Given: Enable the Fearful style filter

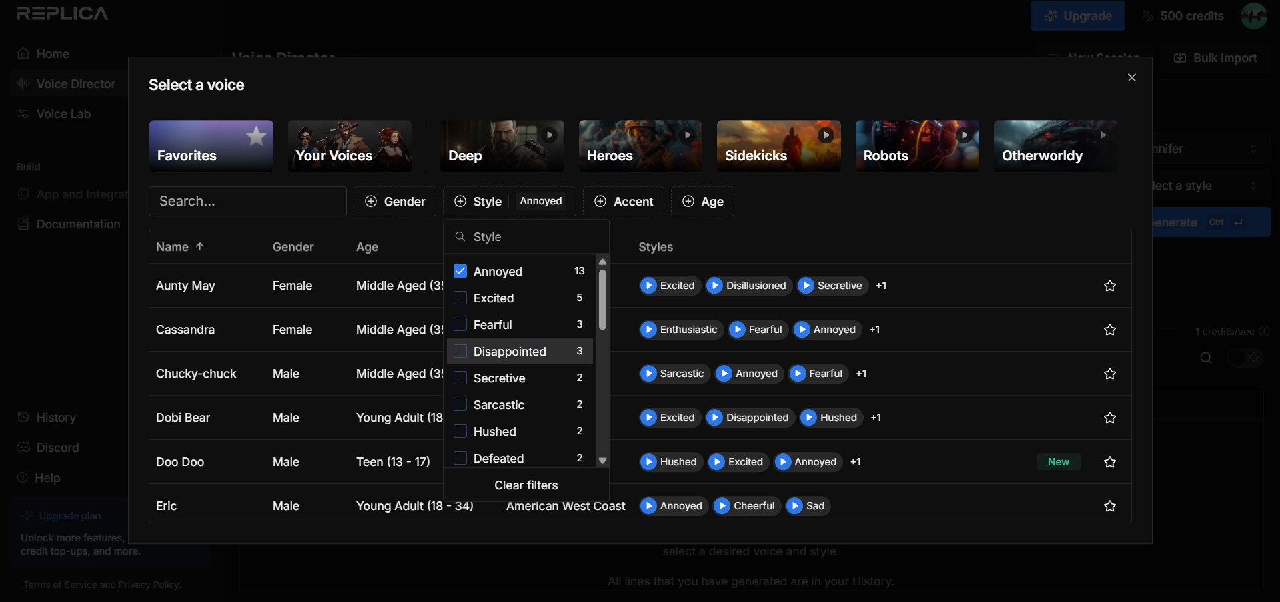Looking at the screenshot, I should coord(460,324).
